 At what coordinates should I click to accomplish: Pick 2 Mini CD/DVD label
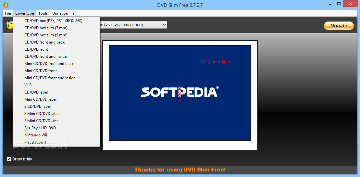(57, 113)
